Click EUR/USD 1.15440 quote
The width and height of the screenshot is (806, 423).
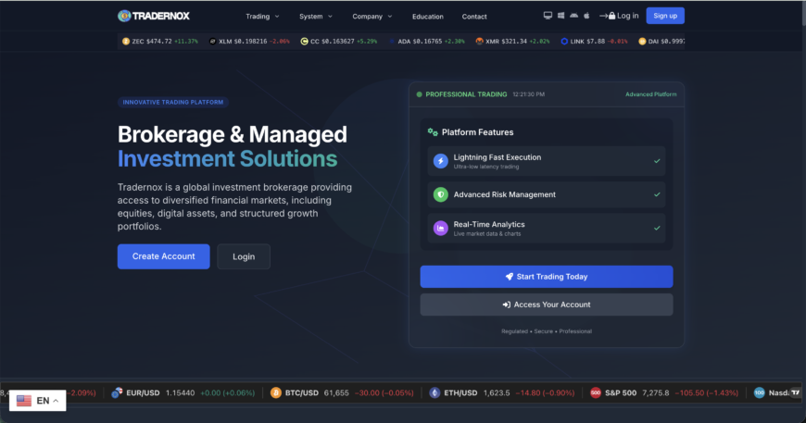pos(183,392)
